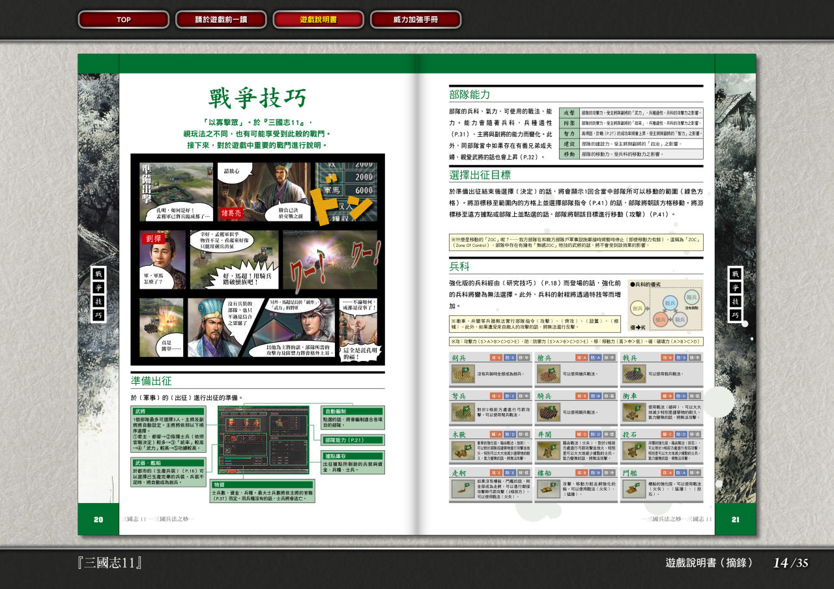This screenshot has height=589, width=834.
Task: Click the 衝車 siege unit icon
Action: (x=633, y=412)
